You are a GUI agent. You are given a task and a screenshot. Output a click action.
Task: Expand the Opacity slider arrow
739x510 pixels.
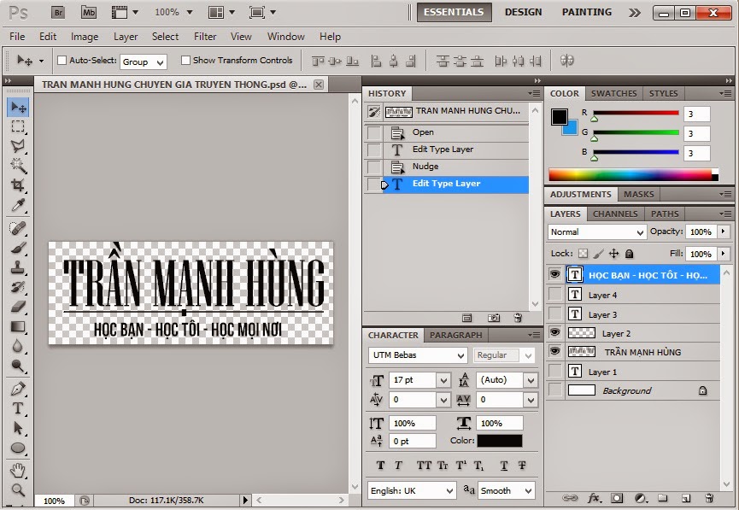coord(723,232)
